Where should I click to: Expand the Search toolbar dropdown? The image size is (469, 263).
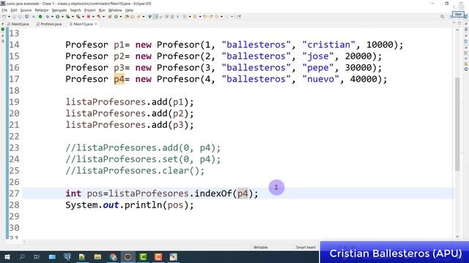(x=144, y=17)
